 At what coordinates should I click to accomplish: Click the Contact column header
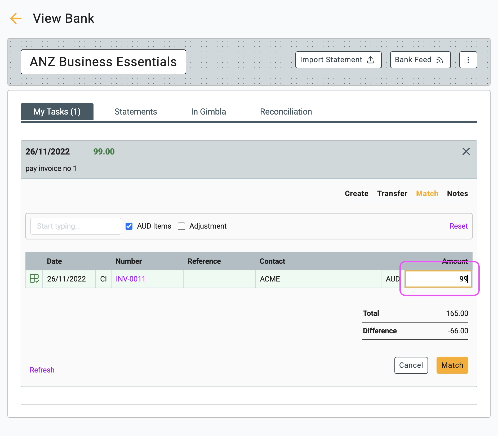(x=272, y=261)
